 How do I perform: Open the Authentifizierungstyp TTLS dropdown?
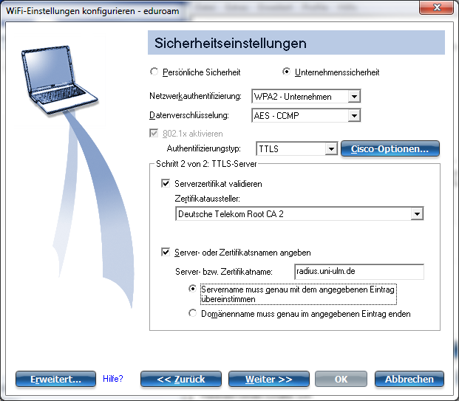tap(331, 149)
